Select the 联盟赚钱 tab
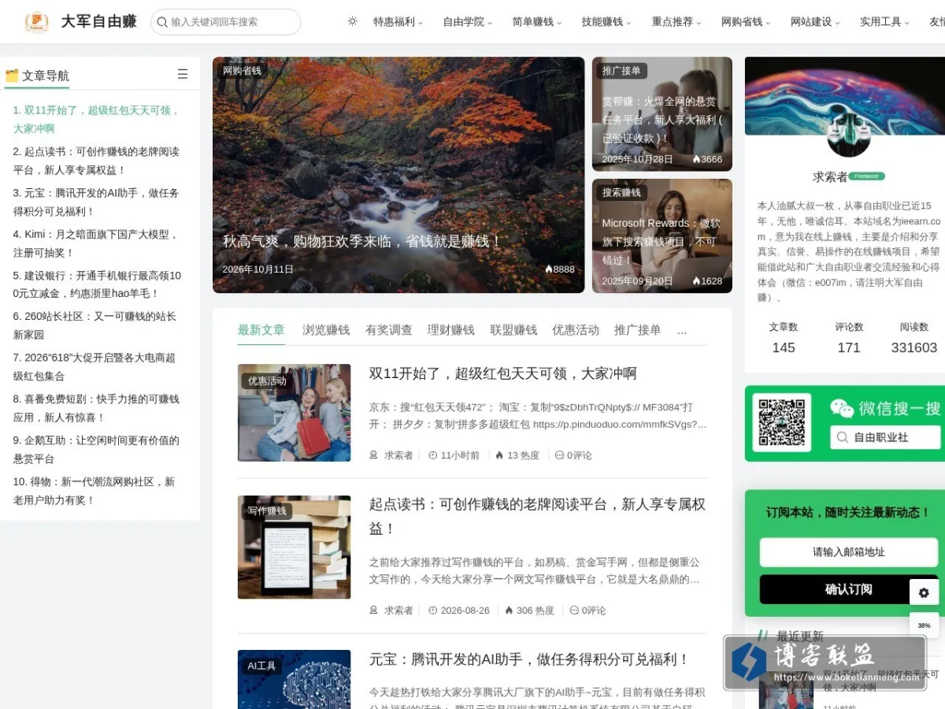The height and width of the screenshot is (709, 945). click(x=513, y=330)
